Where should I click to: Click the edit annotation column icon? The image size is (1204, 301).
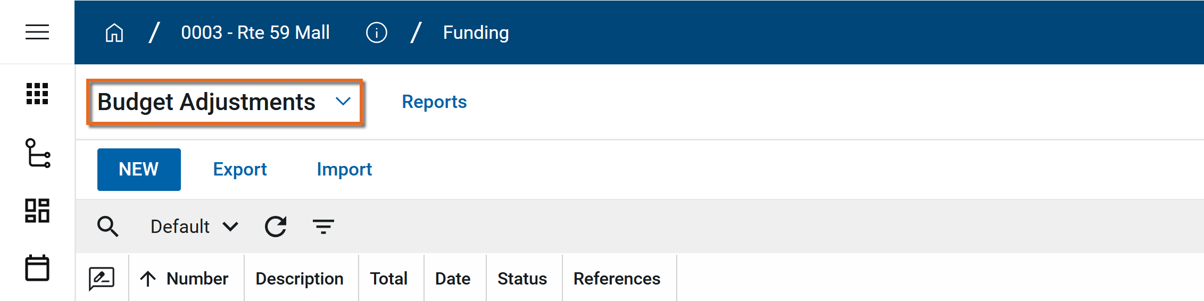pyautogui.click(x=102, y=279)
